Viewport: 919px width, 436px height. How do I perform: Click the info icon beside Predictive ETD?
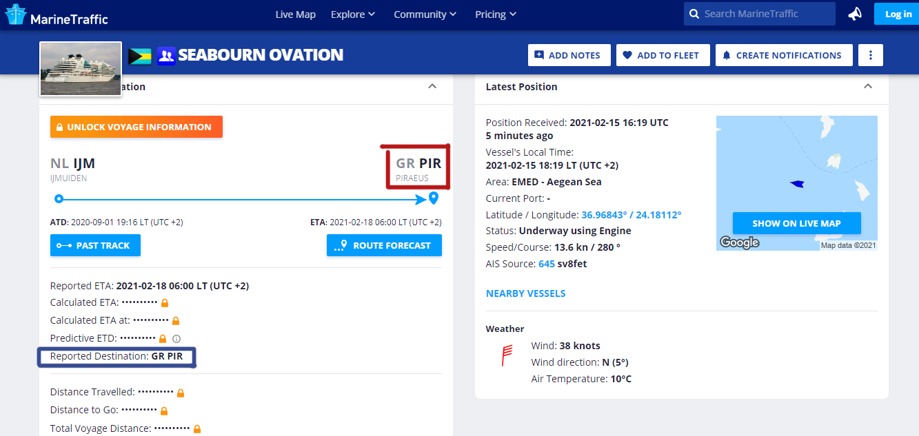pos(176,339)
